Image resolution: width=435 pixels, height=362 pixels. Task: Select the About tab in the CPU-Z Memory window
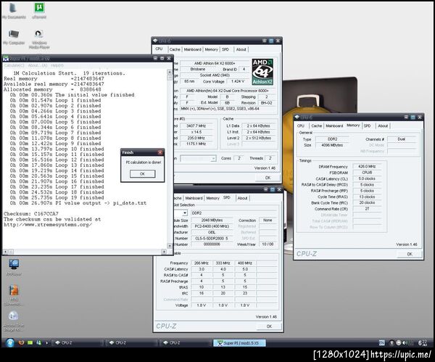(x=383, y=126)
